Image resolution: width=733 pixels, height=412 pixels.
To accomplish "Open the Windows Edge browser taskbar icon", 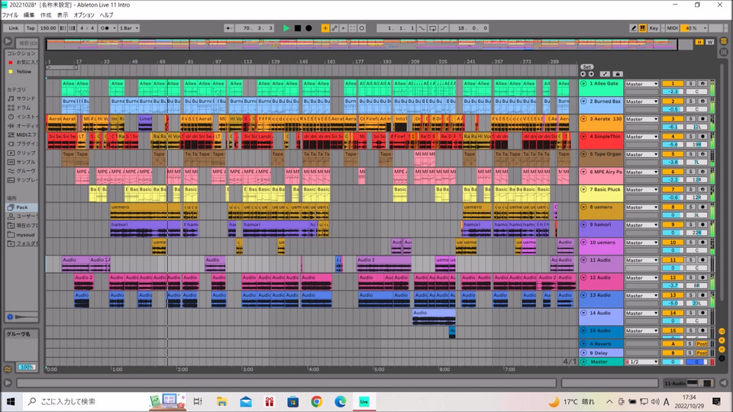I will (x=341, y=401).
